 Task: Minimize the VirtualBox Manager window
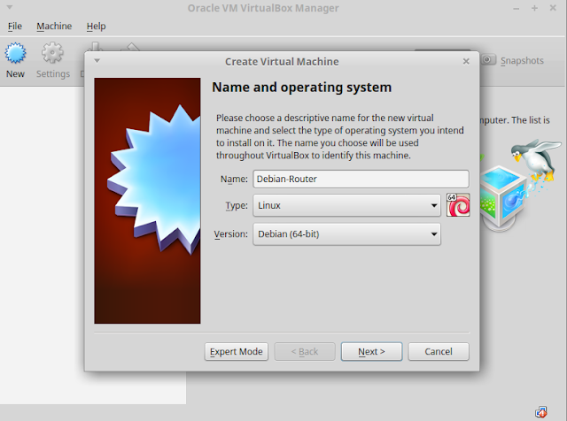517,8
